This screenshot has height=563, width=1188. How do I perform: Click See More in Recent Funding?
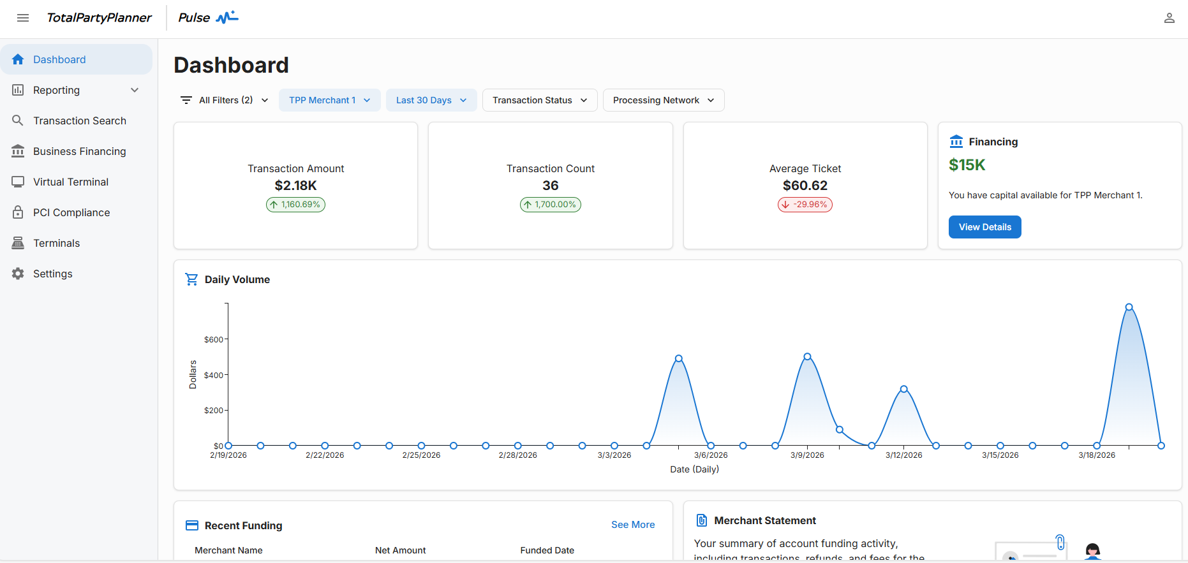(x=633, y=525)
